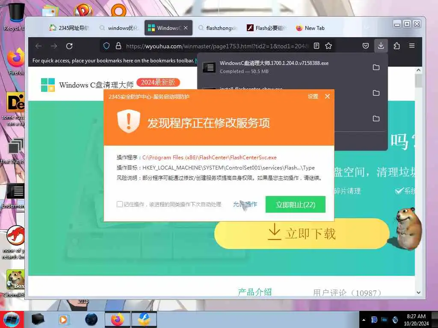Switch to the 2345网址导航 tab

pos(69,28)
